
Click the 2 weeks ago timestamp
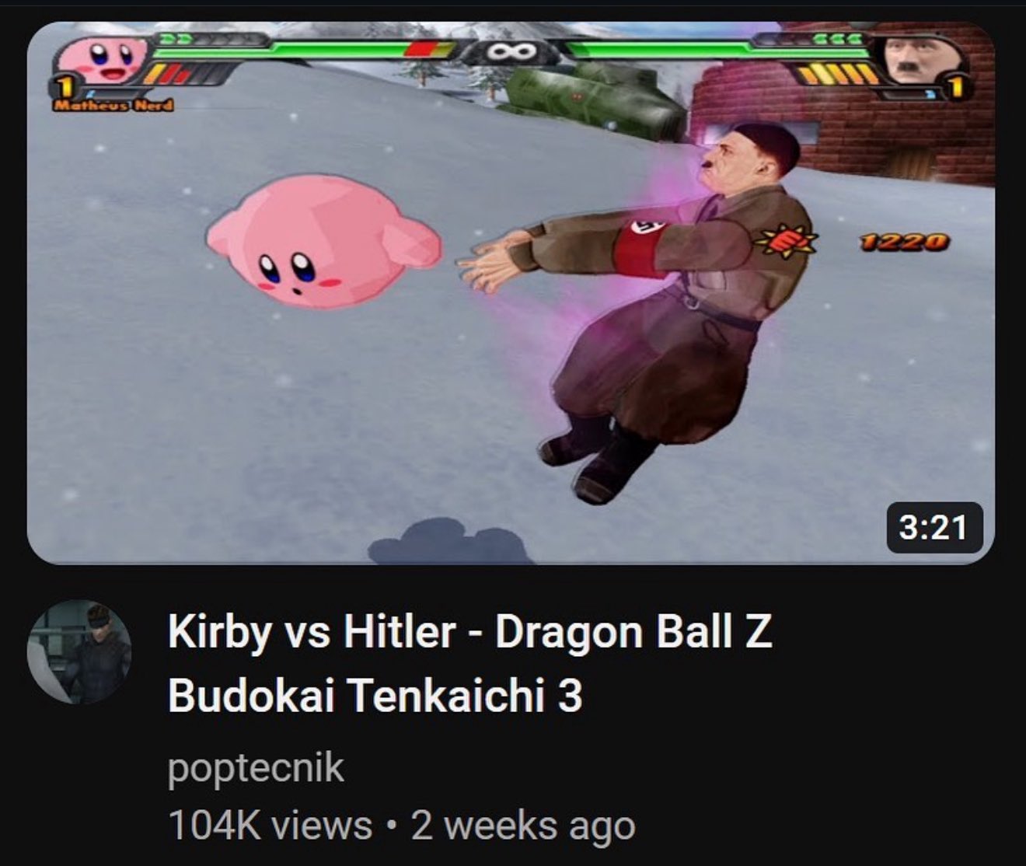coord(523,824)
